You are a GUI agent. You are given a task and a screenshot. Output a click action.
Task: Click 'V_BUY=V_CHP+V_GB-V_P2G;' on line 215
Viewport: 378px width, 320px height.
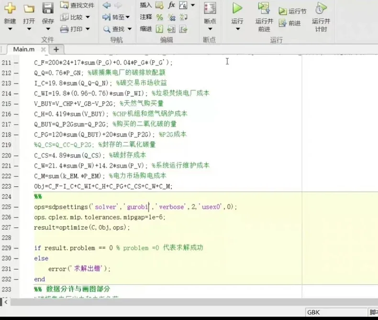pos(75,104)
